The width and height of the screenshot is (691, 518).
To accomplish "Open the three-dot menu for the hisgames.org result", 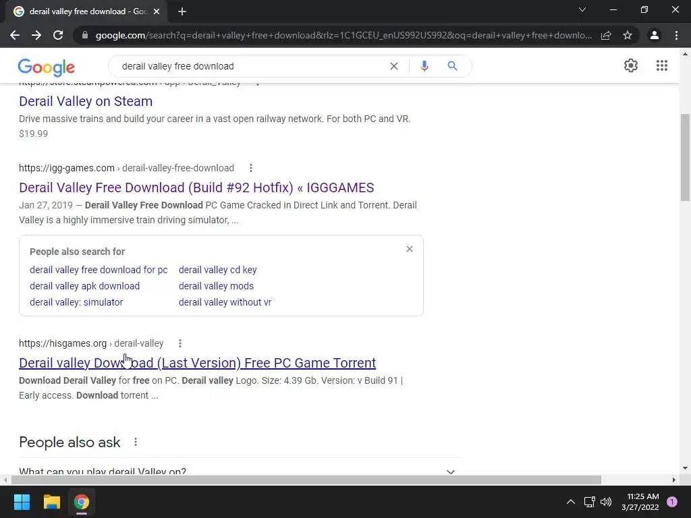I will (x=179, y=343).
